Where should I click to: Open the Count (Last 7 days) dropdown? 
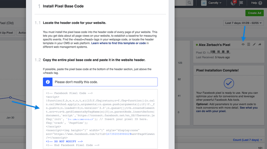tap(247, 140)
